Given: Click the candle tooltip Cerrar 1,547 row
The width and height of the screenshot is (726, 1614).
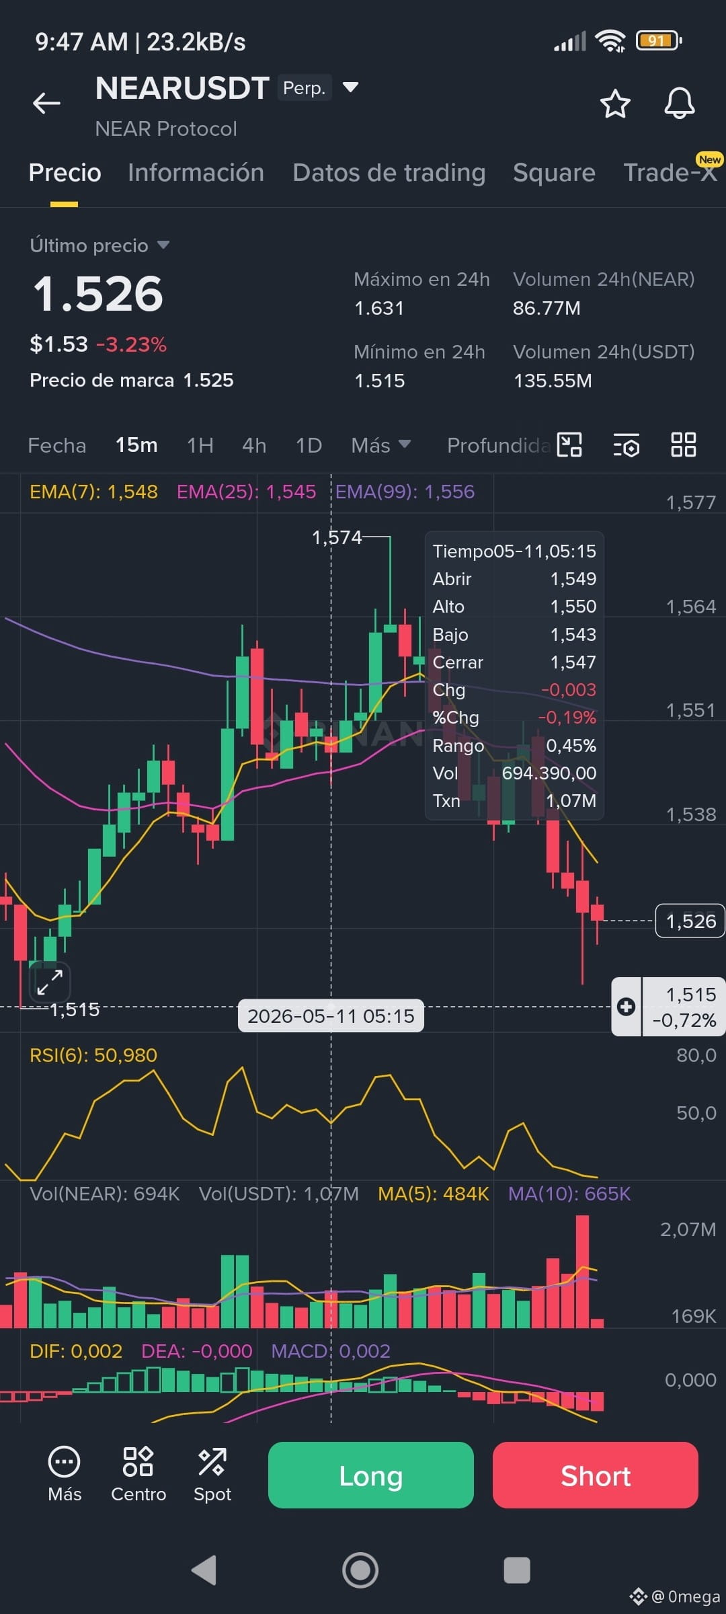Looking at the screenshot, I should (514, 662).
